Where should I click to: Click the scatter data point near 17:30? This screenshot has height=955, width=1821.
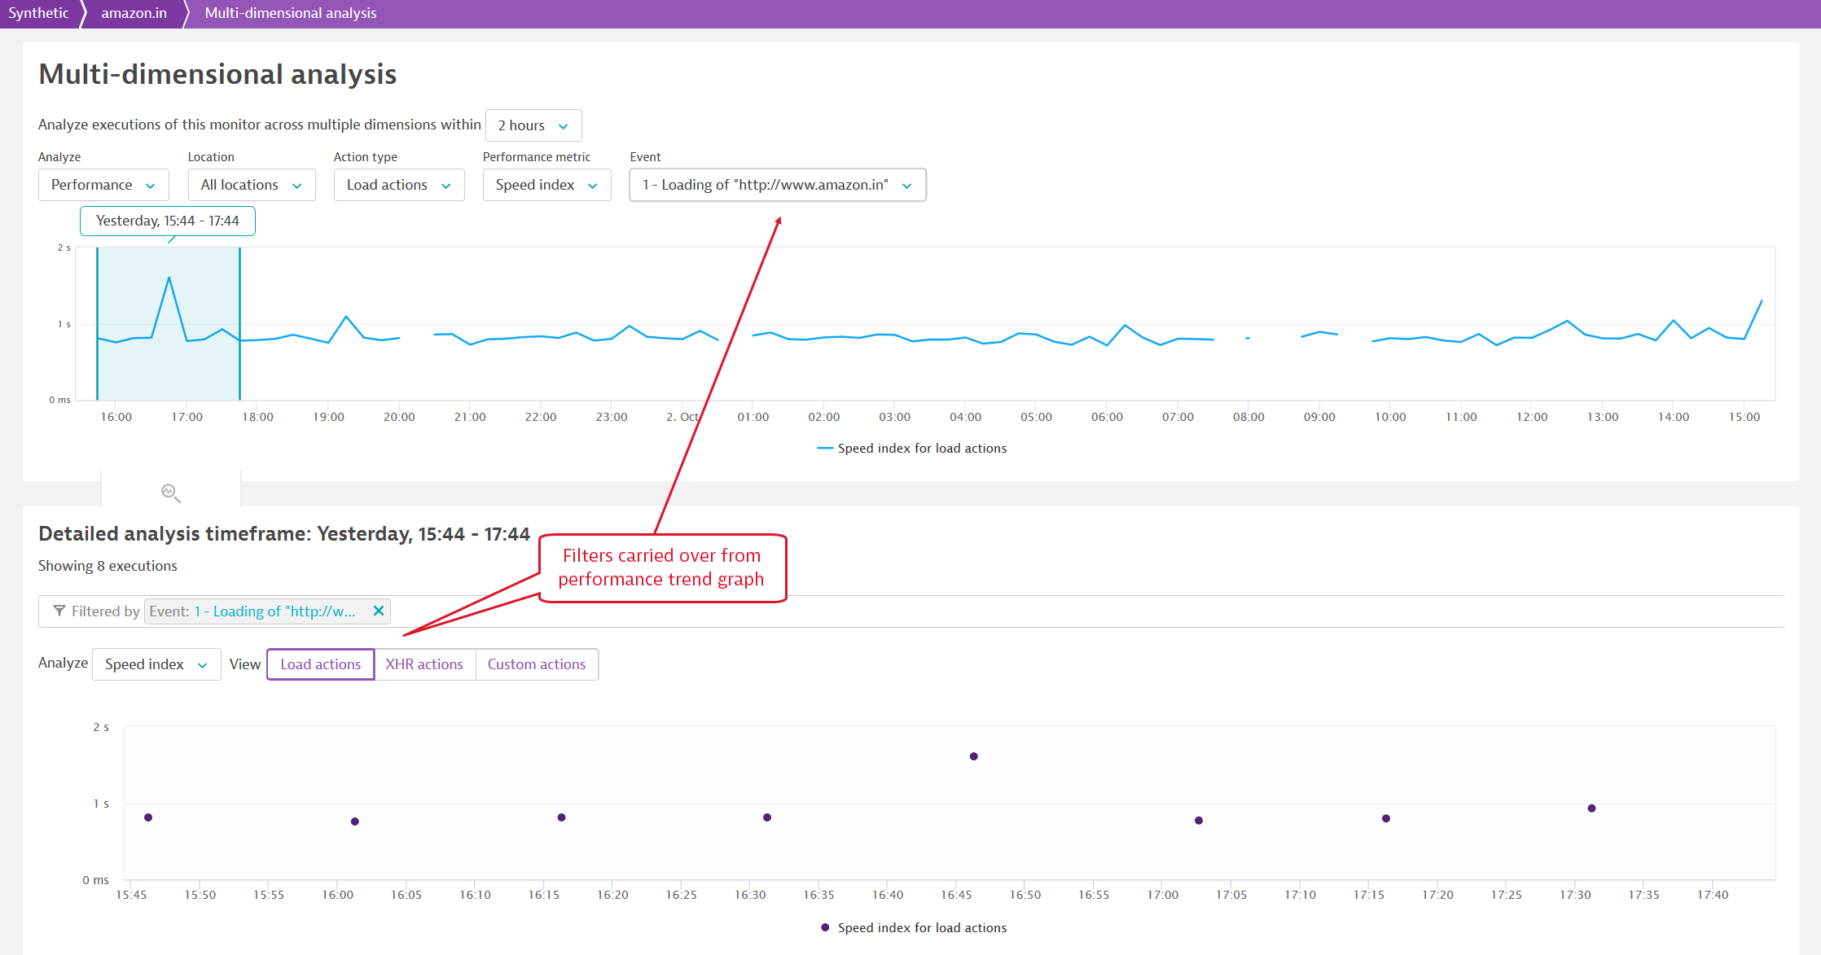click(x=1591, y=808)
